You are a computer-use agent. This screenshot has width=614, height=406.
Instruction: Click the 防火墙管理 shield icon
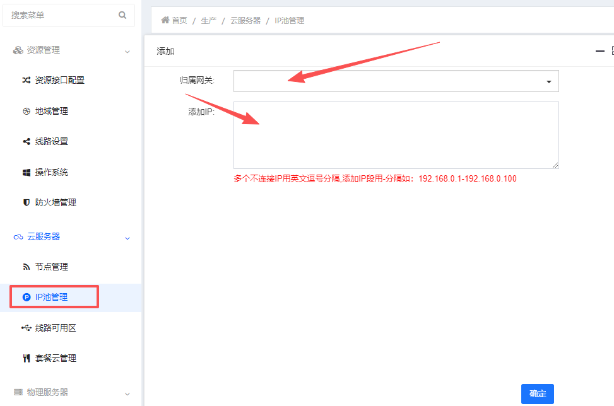[x=25, y=202]
